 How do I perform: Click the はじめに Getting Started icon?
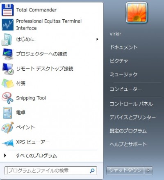click(7, 39)
